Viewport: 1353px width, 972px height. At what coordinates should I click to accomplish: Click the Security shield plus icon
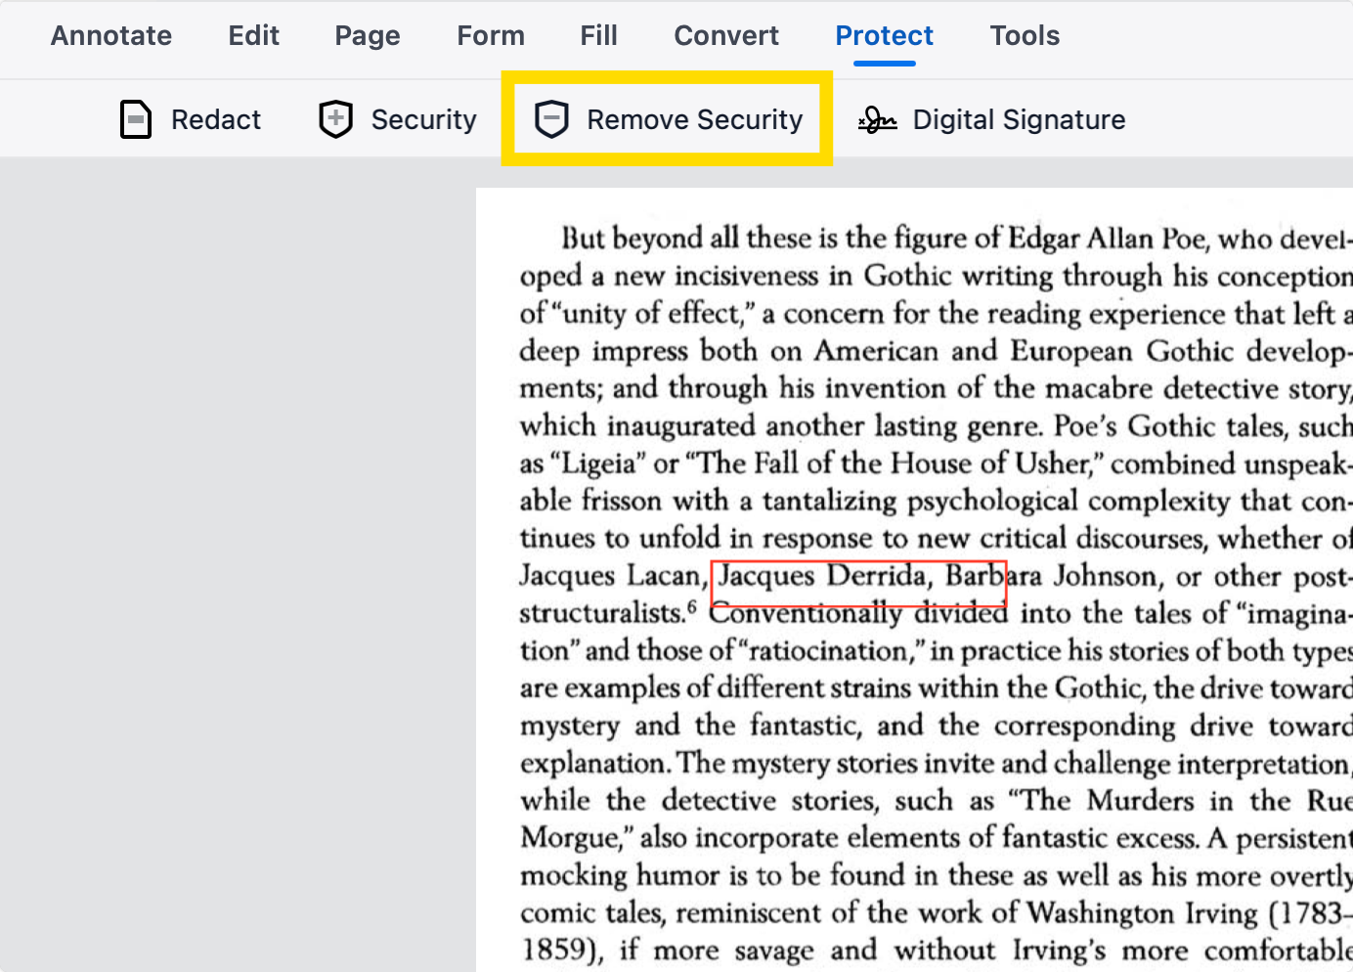point(335,119)
